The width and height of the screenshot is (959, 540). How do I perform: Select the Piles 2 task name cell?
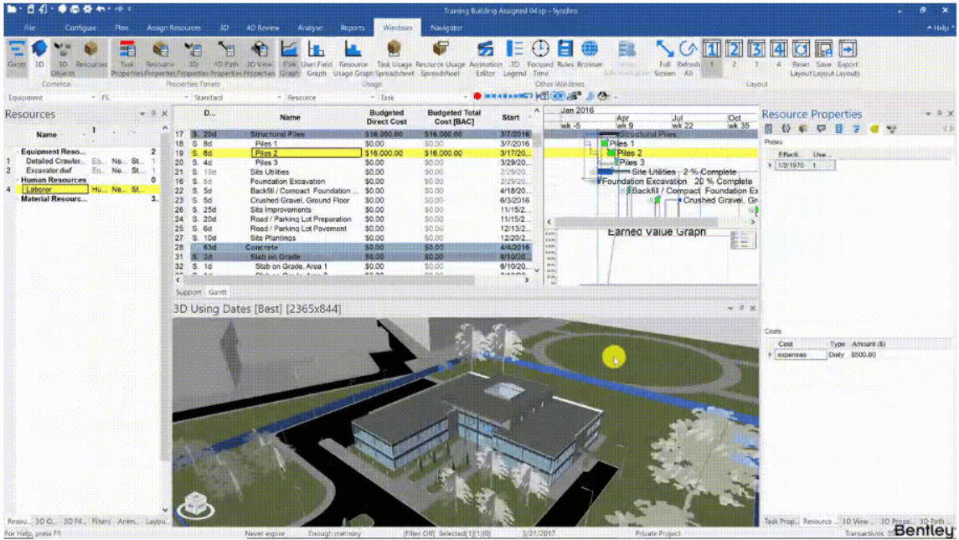[x=307, y=153]
